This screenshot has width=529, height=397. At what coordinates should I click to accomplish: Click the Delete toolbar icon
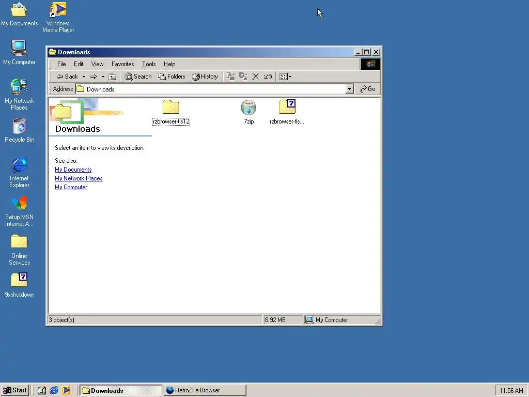click(255, 77)
